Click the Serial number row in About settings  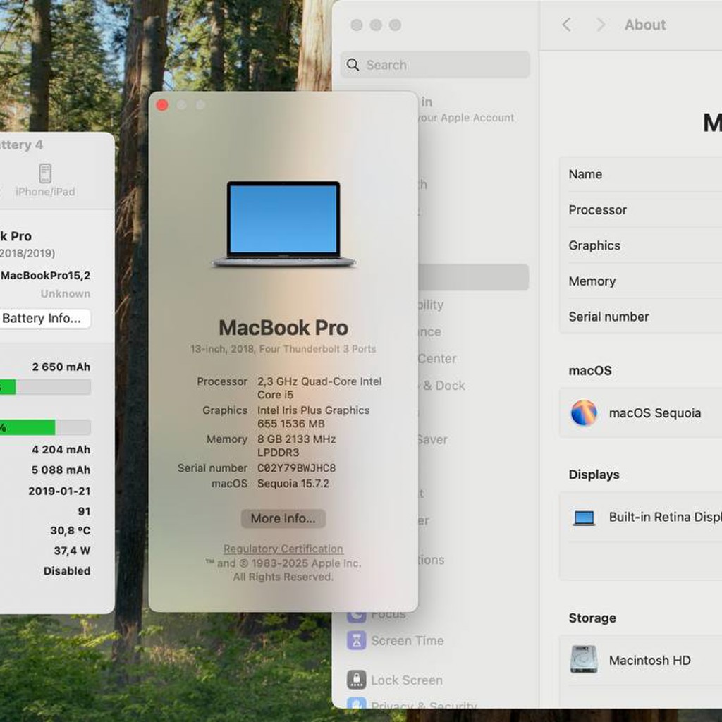[640, 317]
